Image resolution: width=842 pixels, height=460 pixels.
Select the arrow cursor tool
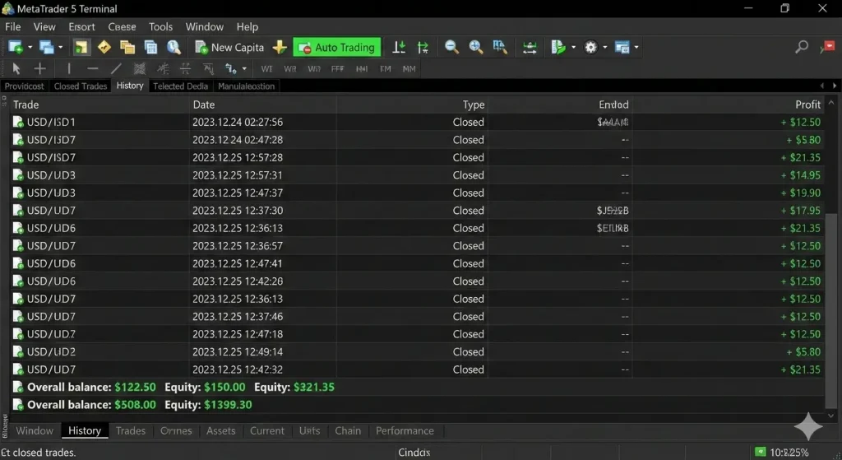coord(16,69)
